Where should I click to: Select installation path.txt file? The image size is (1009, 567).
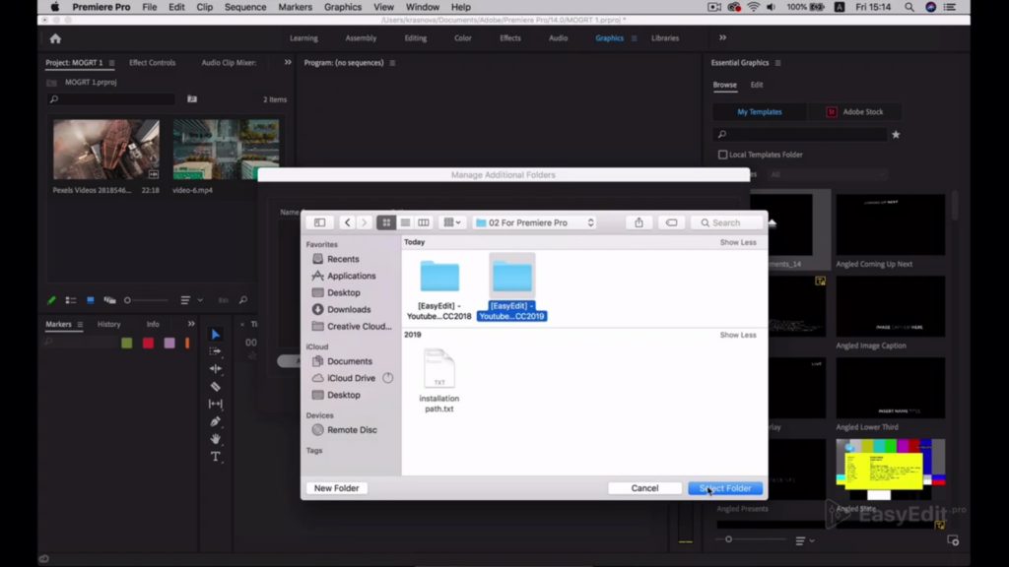pyautogui.click(x=439, y=381)
